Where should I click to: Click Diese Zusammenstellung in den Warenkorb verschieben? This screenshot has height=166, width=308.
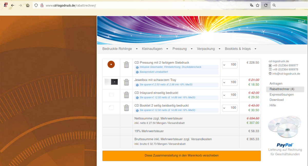[181, 156]
